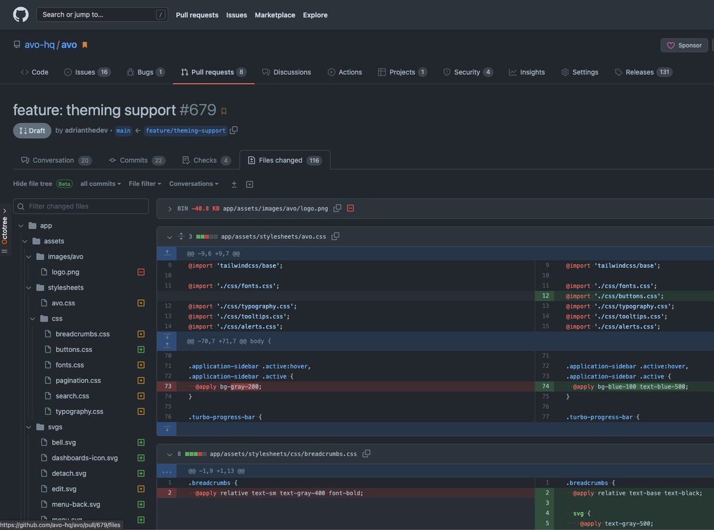Expand all hunks in the avo.css diff
This screenshot has height=530, width=714.
[x=181, y=236]
